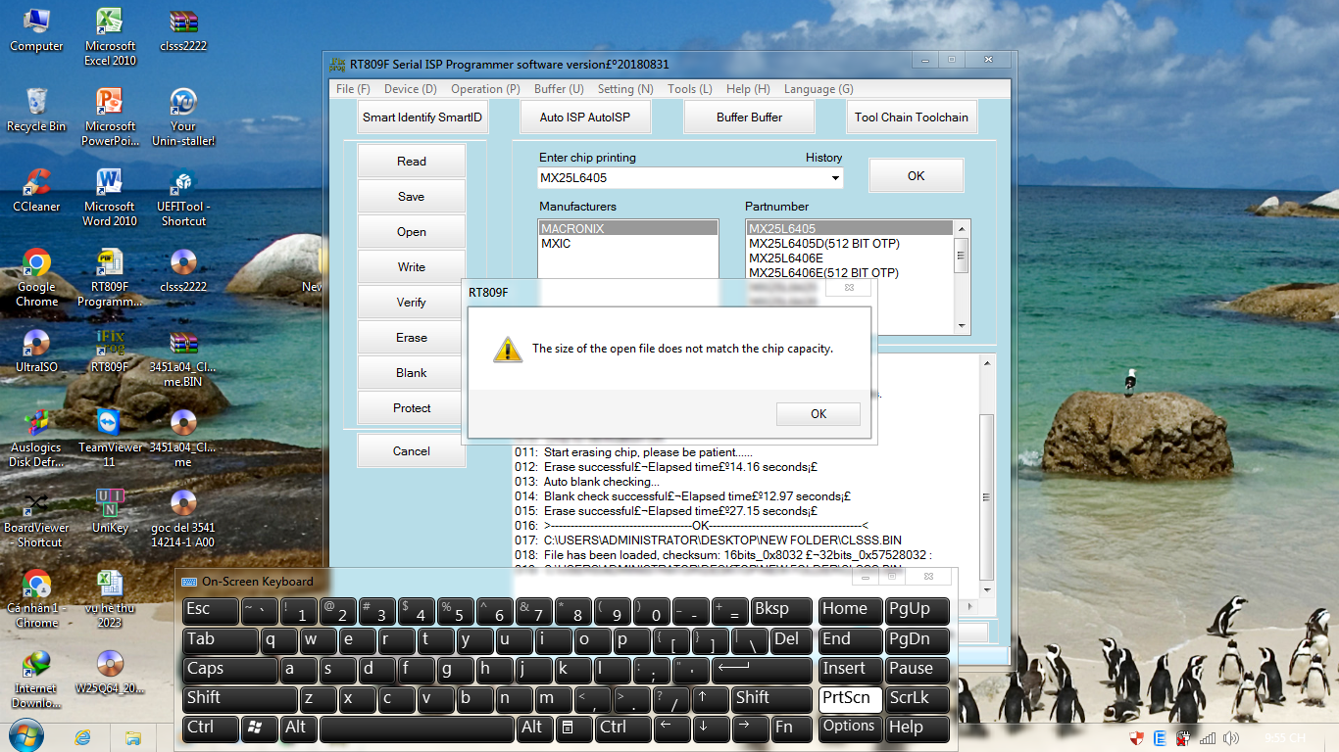Click scroll-down arrow of Partnumber list
The height and width of the screenshot is (752, 1339).
(962, 326)
